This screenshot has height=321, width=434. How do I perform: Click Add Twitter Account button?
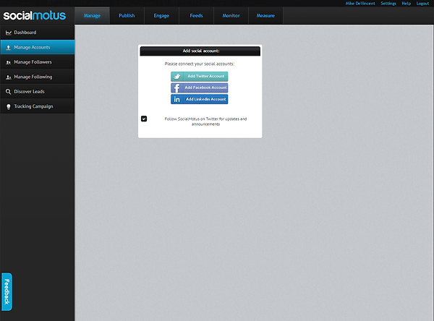200,77
